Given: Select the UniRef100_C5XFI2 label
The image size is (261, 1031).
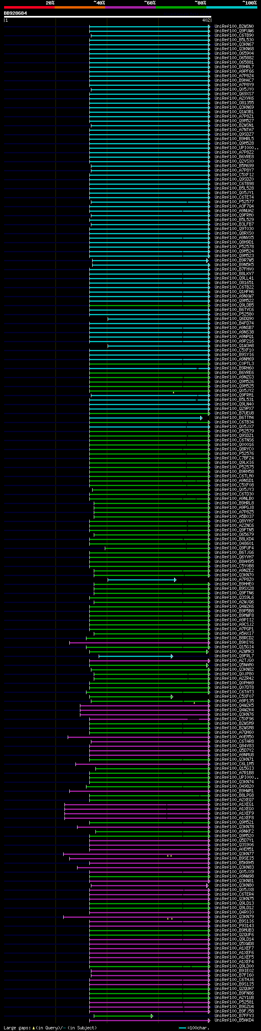Looking at the screenshot, I should [234, 175].
